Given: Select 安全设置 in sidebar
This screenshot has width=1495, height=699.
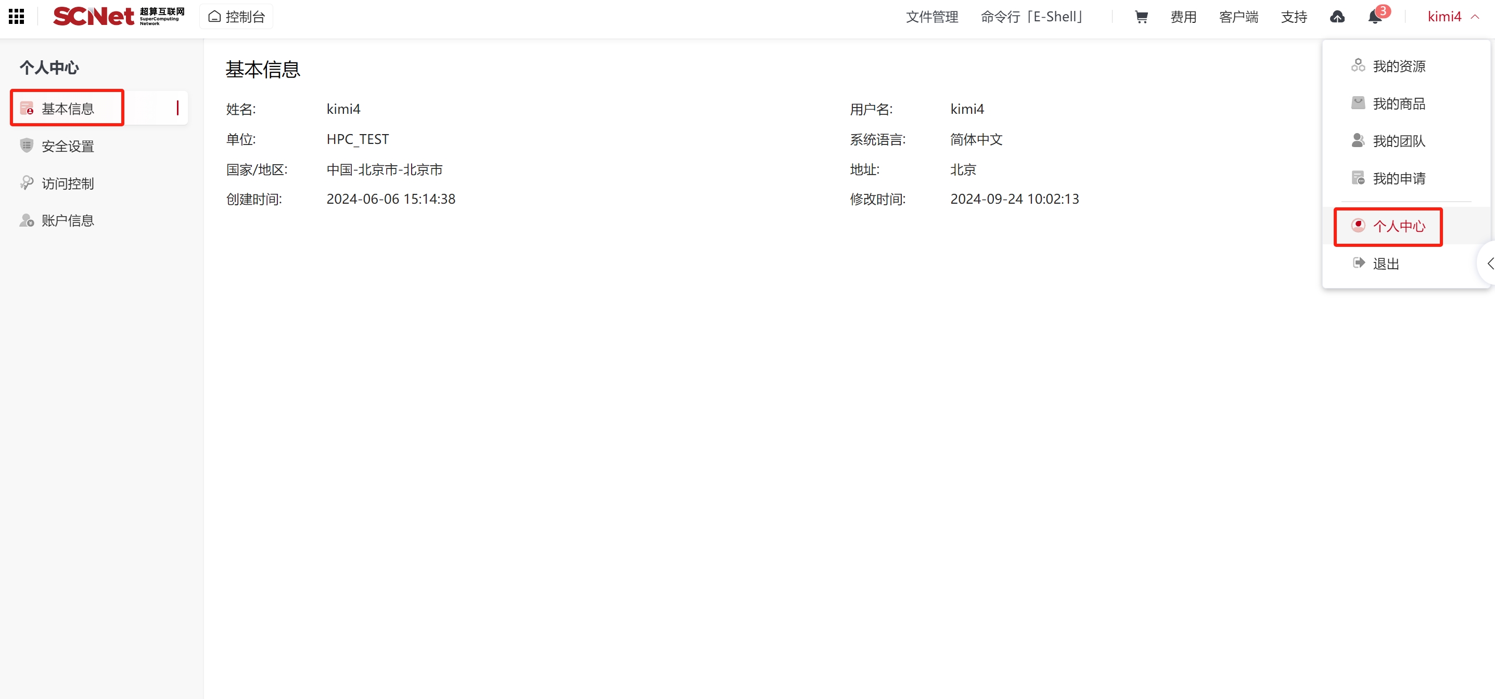Looking at the screenshot, I should coord(67,146).
